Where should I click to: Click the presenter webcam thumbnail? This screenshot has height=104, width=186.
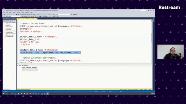tap(171, 52)
